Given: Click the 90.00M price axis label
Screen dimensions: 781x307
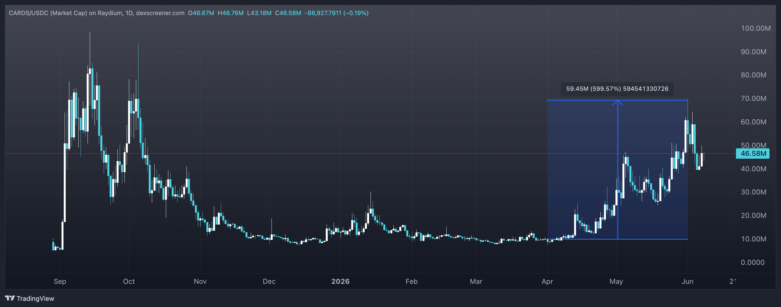Looking at the screenshot, I should pos(753,52).
